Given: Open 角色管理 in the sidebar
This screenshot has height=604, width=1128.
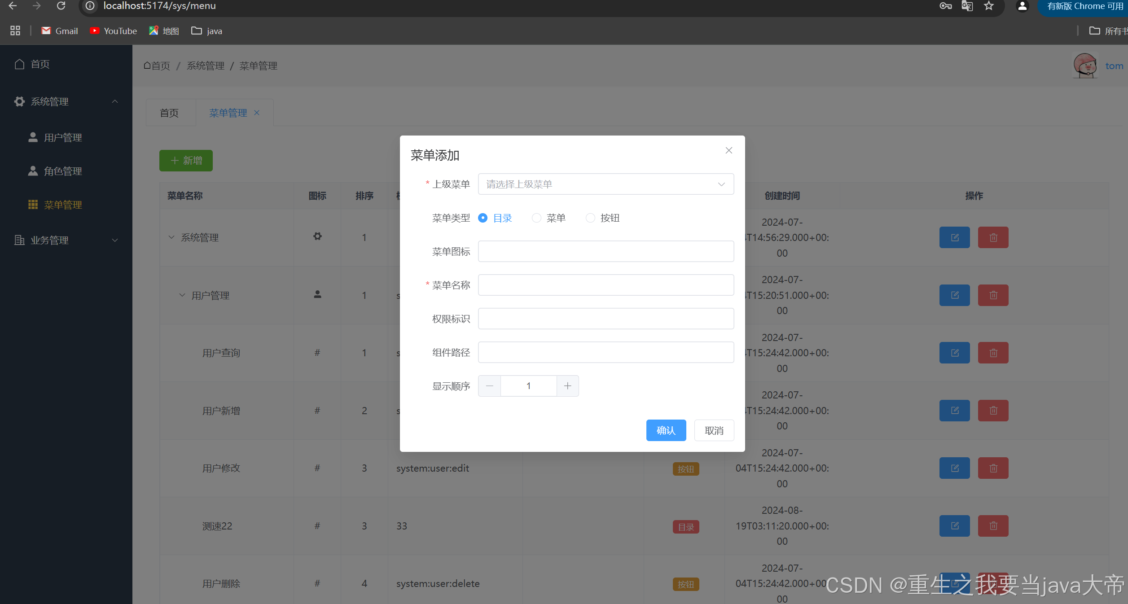Looking at the screenshot, I should pos(63,171).
